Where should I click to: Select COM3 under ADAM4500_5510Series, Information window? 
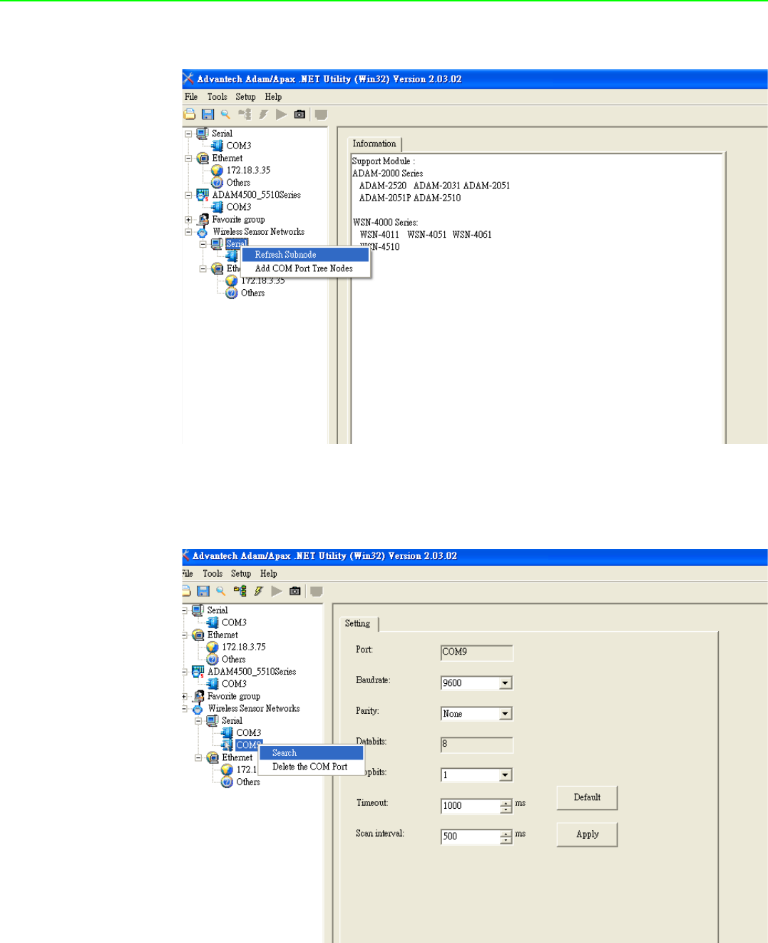239,207
